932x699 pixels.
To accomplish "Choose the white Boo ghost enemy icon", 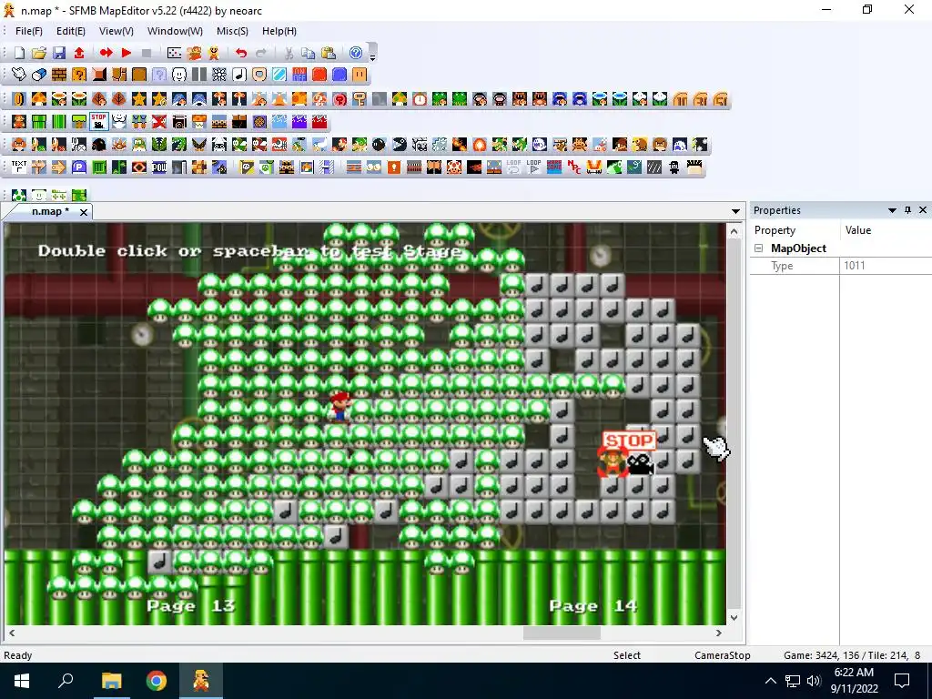I will point(540,145).
